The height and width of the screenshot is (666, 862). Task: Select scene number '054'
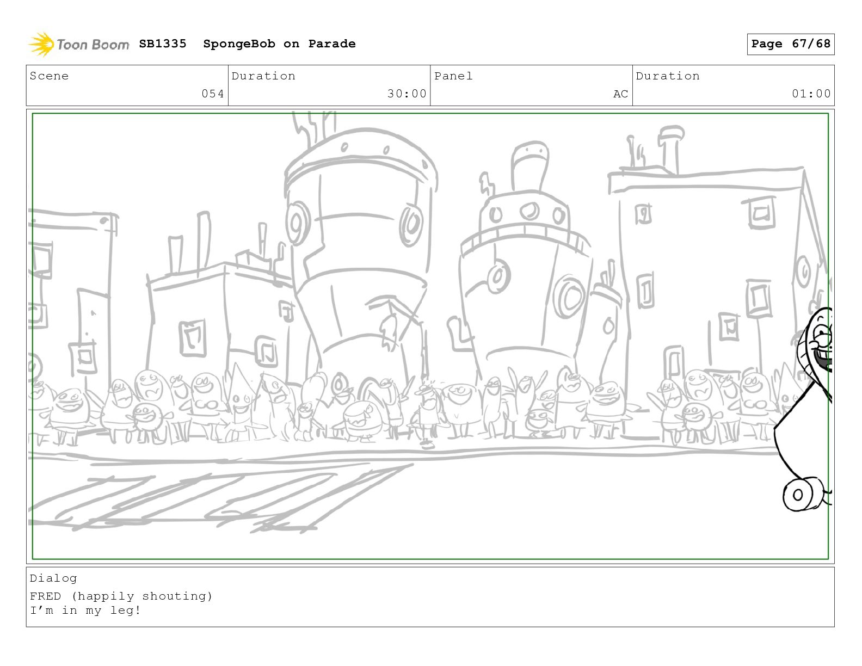pyautogui.click(x=213, y=94)
